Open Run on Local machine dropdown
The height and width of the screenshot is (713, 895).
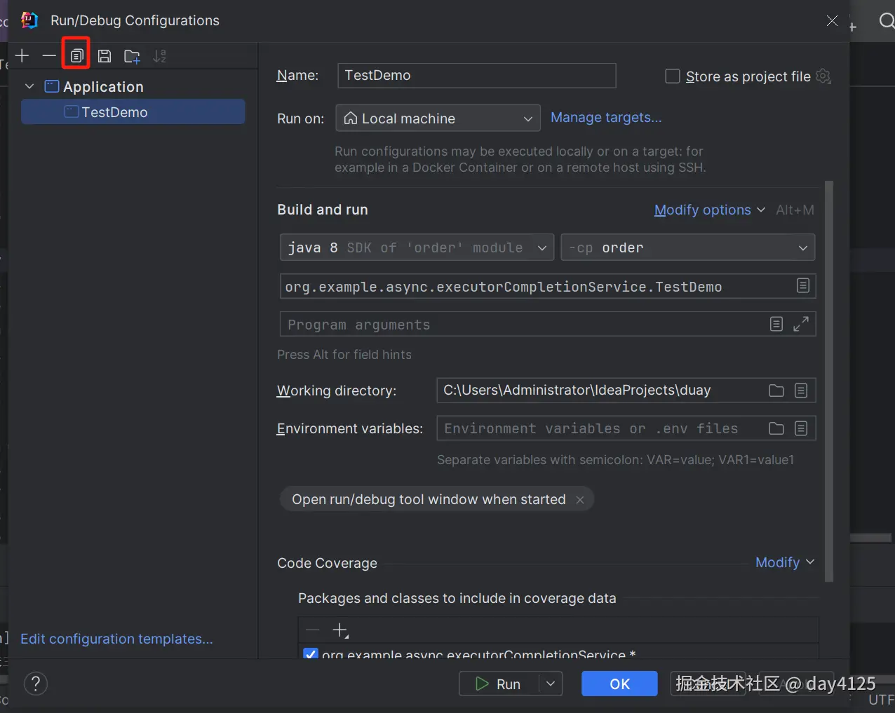coord(438,118)
